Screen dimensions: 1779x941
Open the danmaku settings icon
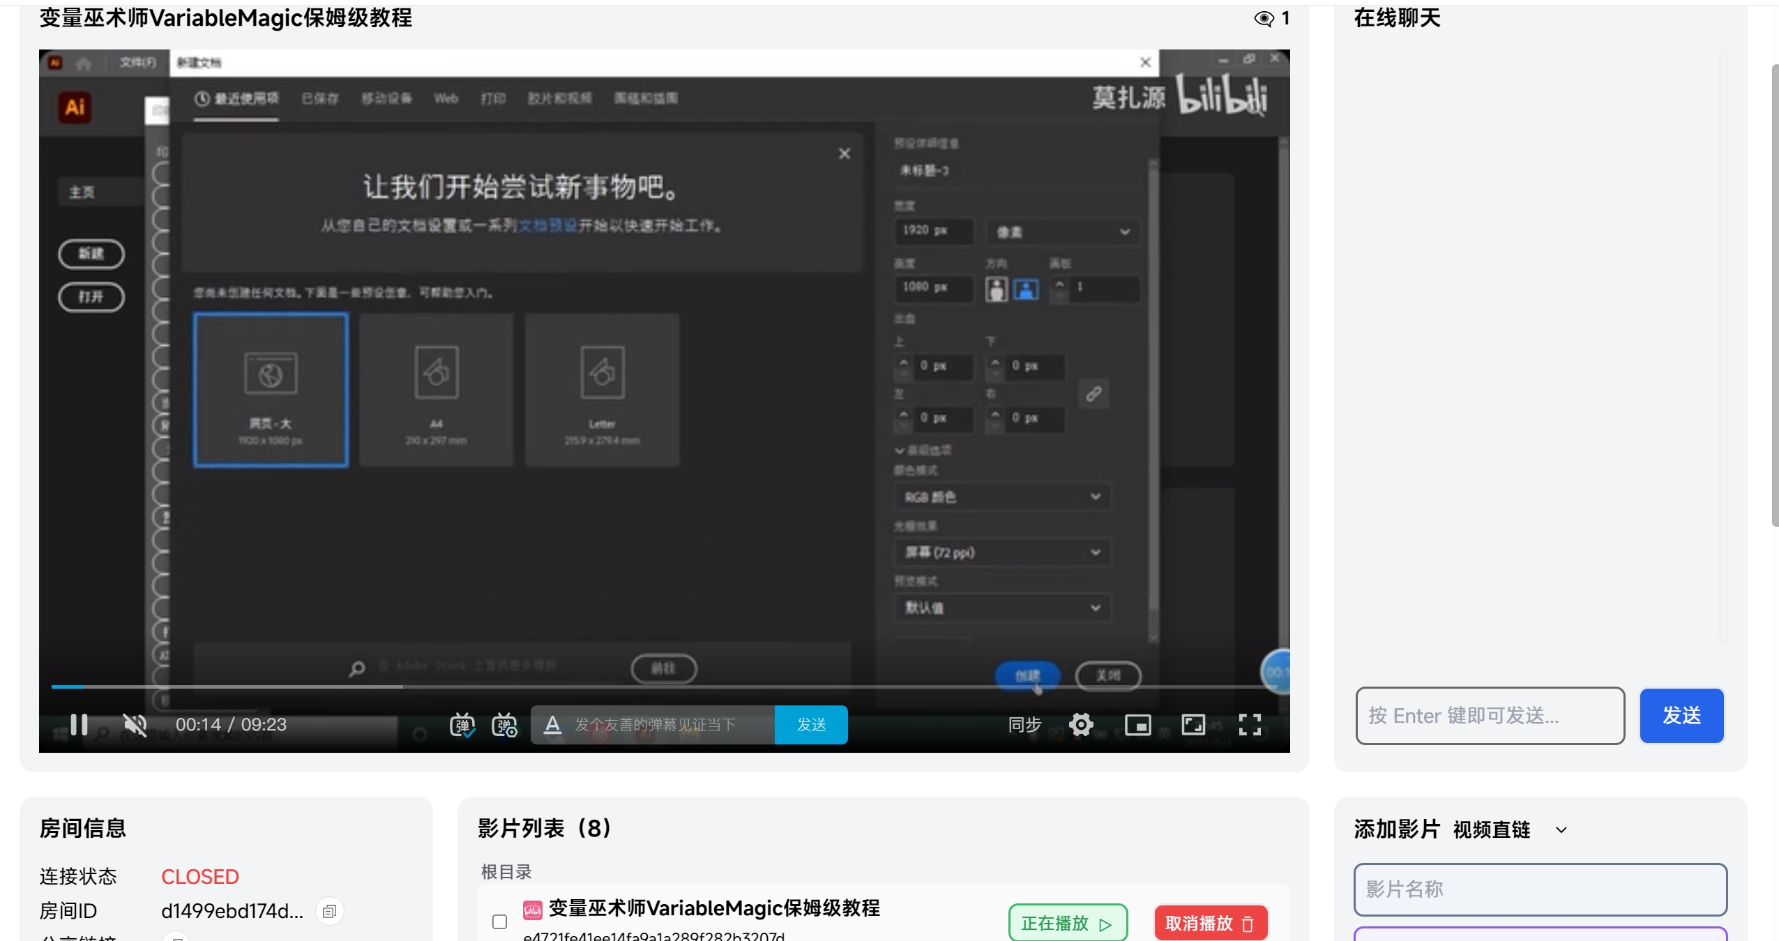click(x=505, y=725)
